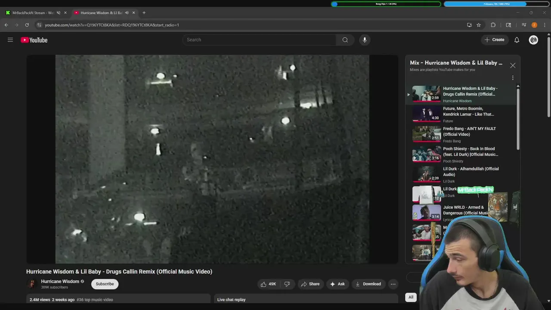Open site information icon in address bar
This screenshot has width=551, height=310.
click(x=39, y=25)
